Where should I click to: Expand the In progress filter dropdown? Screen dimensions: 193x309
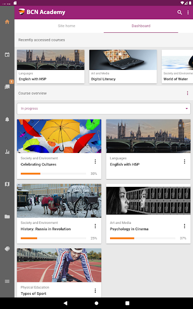click(x=104, y=109)
